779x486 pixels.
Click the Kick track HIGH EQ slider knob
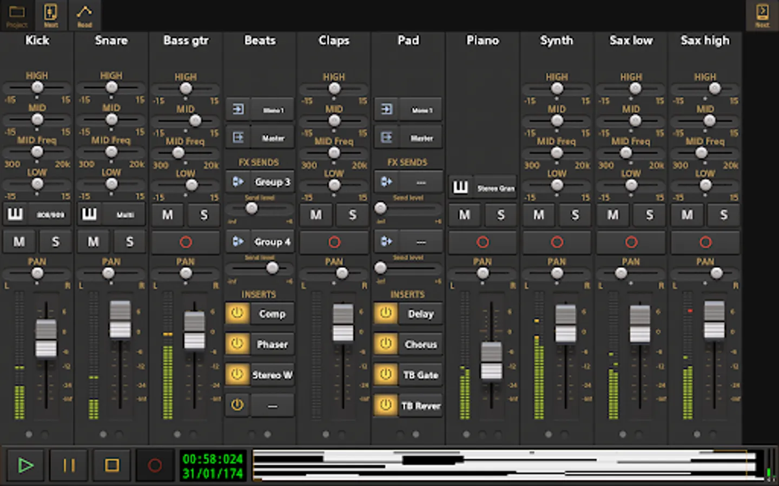(37, 87)
